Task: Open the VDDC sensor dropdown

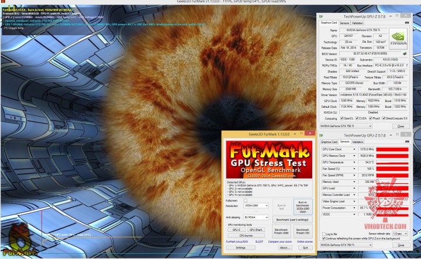Action: coord(354,214)
